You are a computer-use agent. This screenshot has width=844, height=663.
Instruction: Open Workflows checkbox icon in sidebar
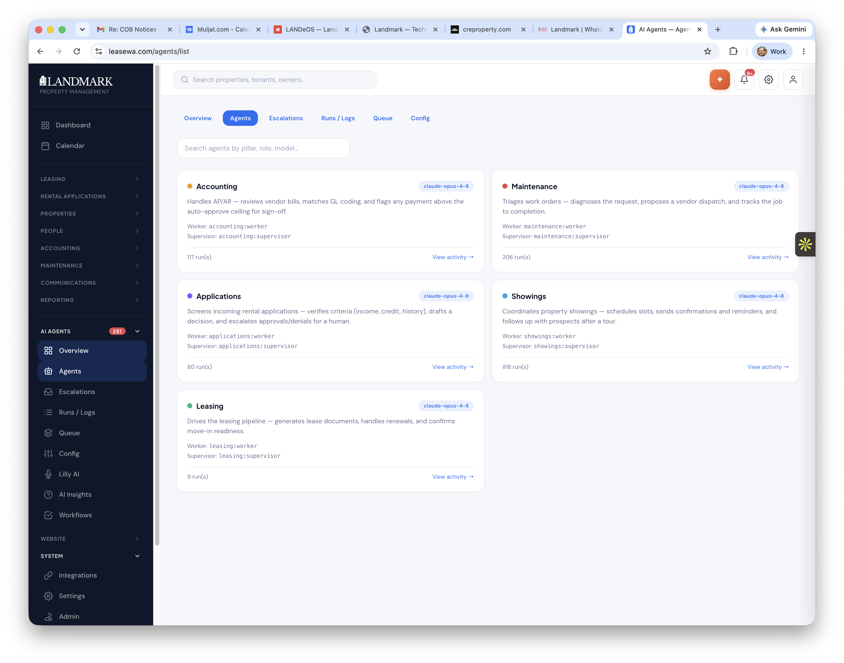[x=48, y=515]
